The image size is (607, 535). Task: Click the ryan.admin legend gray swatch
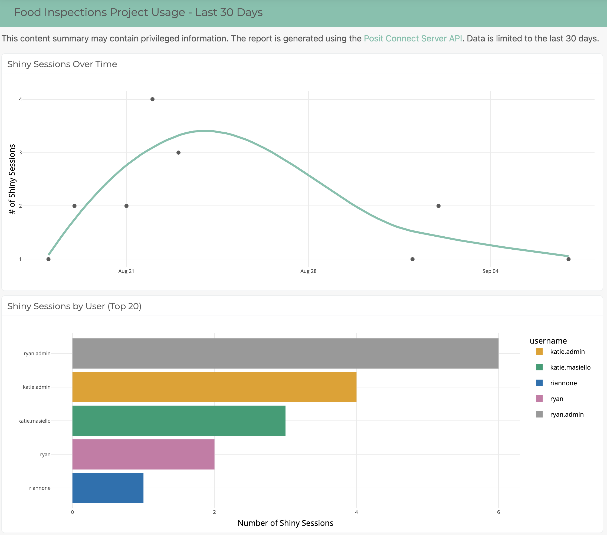(539, 415)
